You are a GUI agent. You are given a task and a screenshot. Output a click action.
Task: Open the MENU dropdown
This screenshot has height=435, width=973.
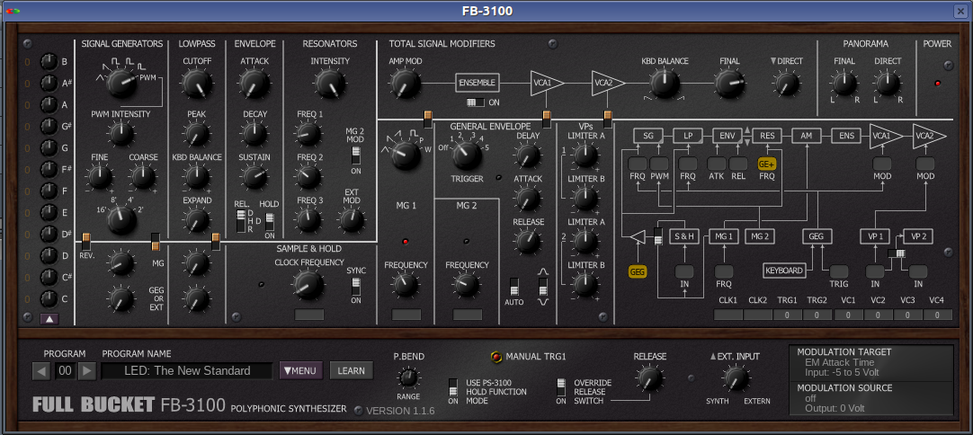tap(301, 370)
